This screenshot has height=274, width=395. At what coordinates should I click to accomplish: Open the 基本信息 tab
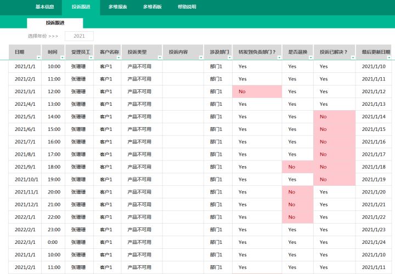click(x=44, y=7)
